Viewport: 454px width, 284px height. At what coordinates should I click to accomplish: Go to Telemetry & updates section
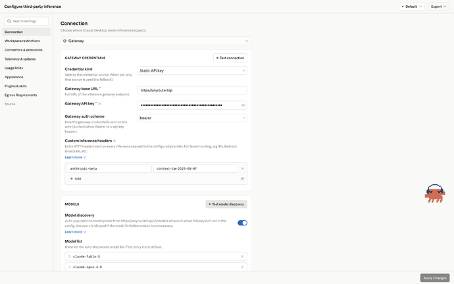[x=20, y=59]
